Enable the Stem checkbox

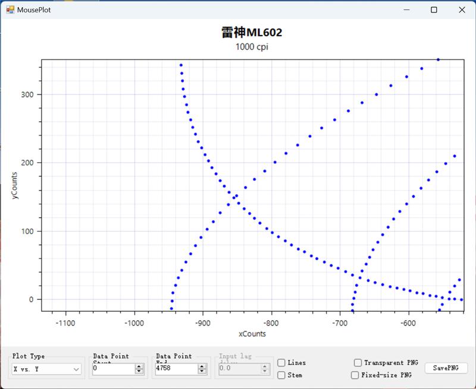click(281, 375)
